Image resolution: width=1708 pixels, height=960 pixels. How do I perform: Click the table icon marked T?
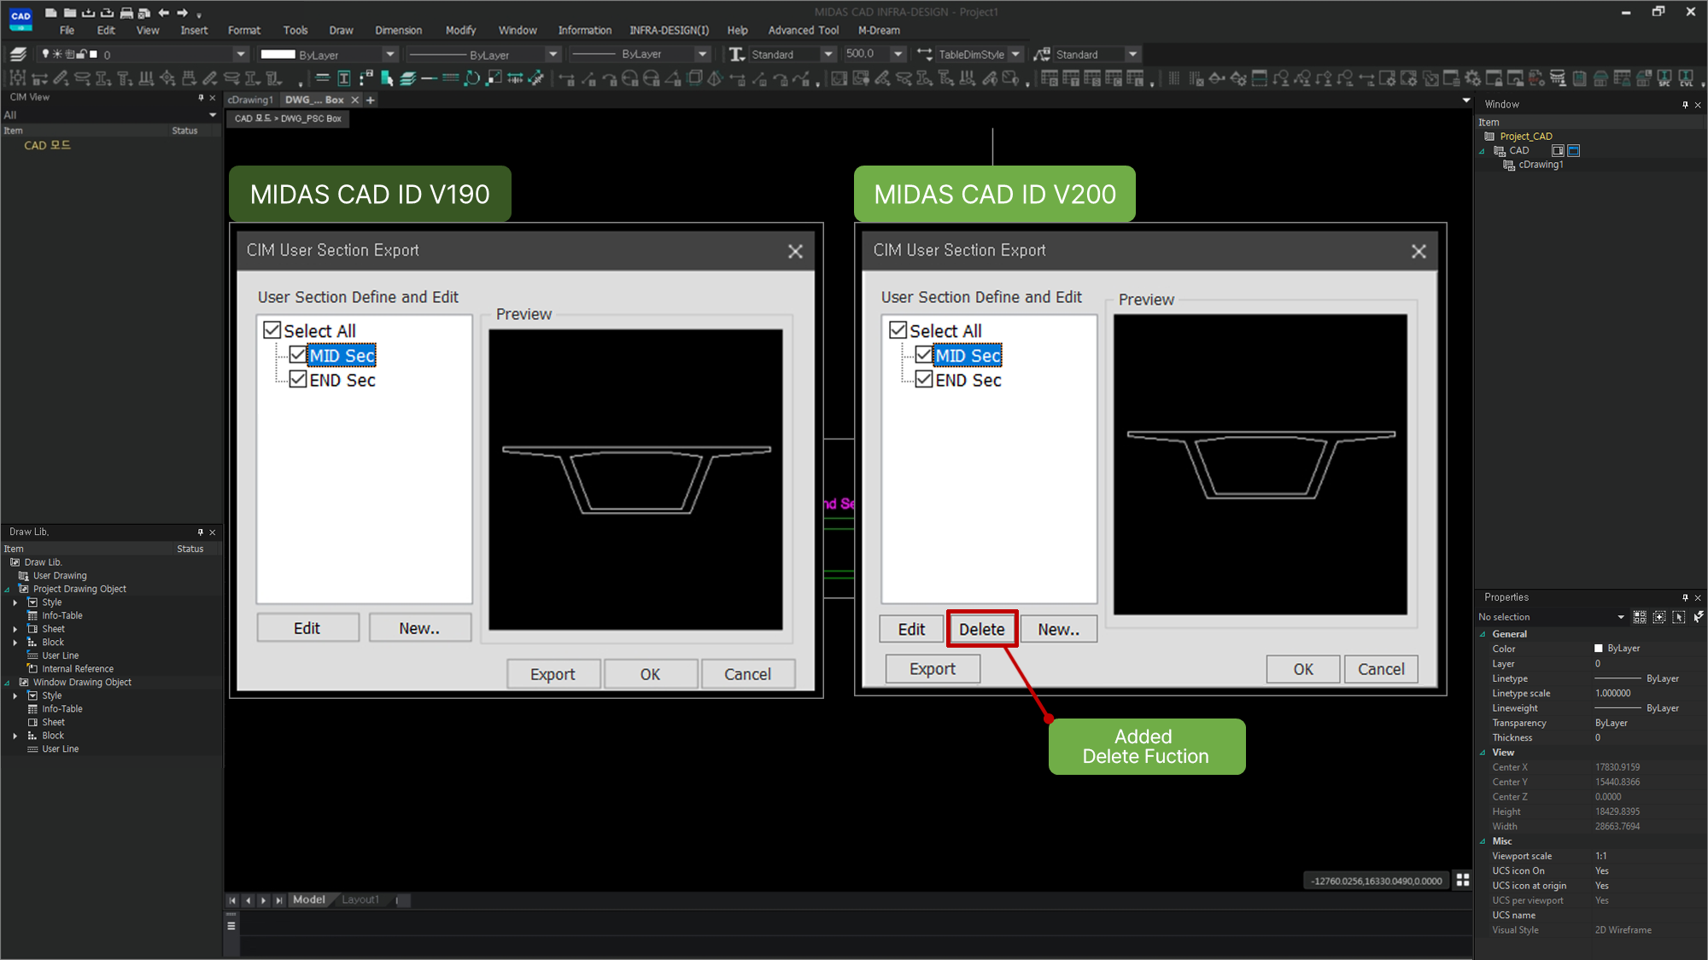coord(1071,79)
